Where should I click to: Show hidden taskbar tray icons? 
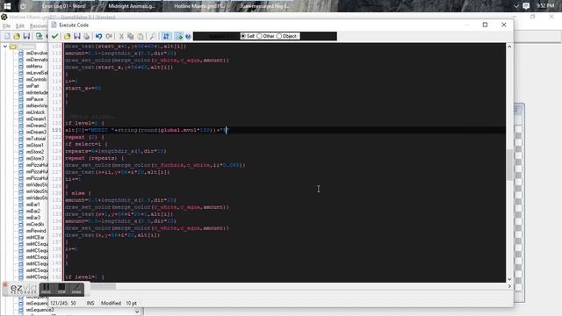[516, 6]
